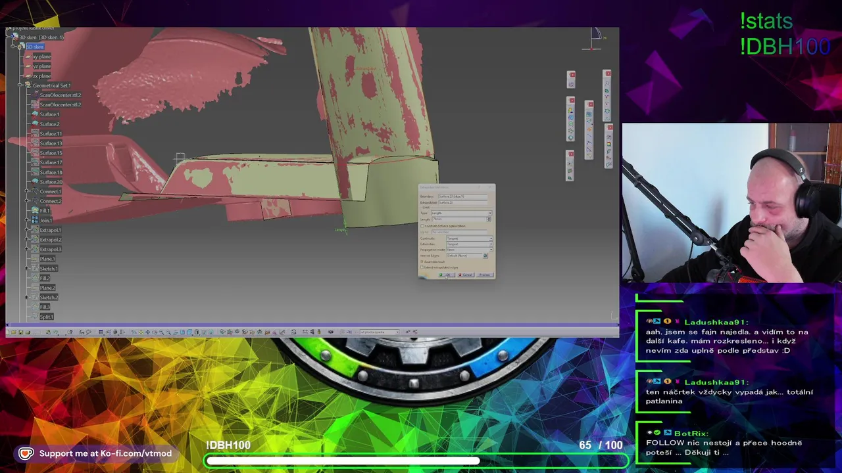Click the Internal Edges field
Viewport: 842px width, 473px height.
coord(464,256)
